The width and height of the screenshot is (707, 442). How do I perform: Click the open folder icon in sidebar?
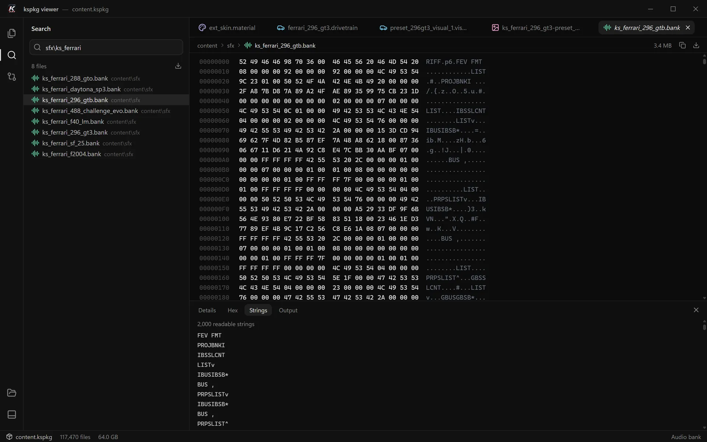pyautogui.click(x=12, y=393)
